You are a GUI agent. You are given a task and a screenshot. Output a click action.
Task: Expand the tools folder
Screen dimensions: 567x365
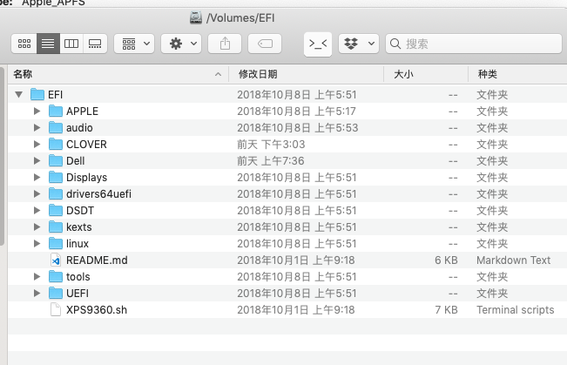point(37,277)
